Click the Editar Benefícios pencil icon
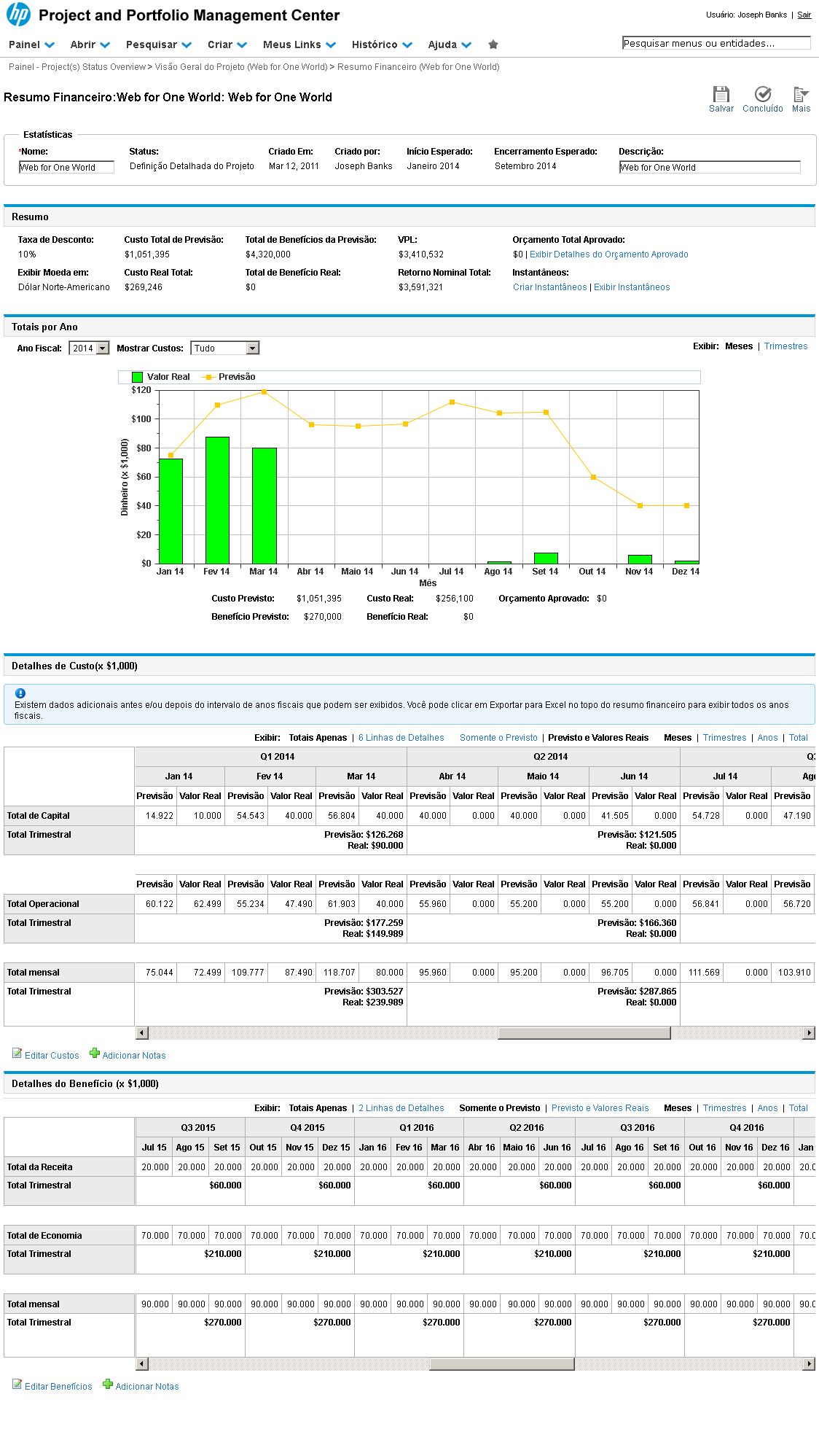The image size is (819, 1429). pos(17,1385)
